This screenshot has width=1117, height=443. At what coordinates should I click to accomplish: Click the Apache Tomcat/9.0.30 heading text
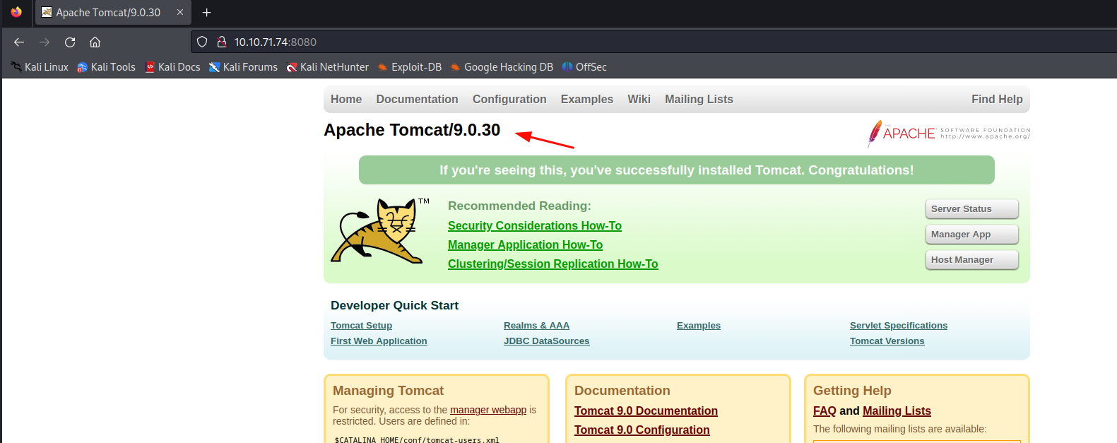[x=412, y=130]
